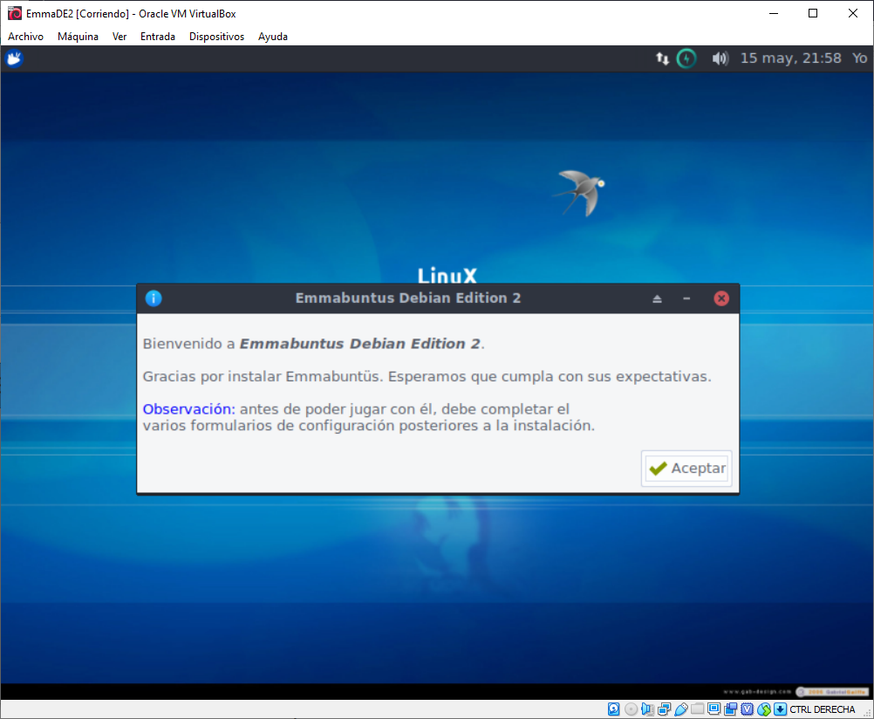
Task: Open the Xfce applications menu icon
Action: click(14, 58)
